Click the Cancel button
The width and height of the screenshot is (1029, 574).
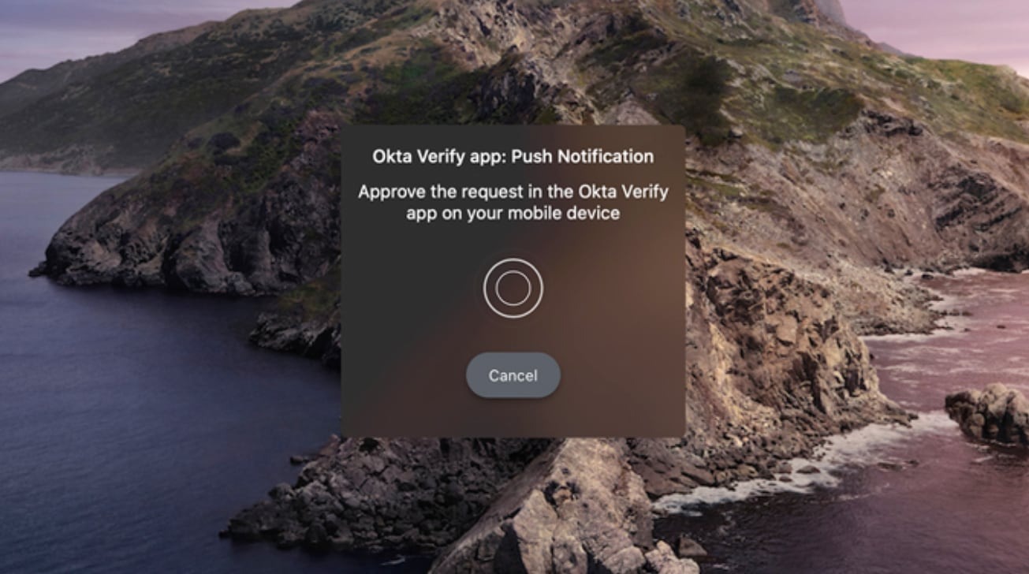pyautogui.click(x=513, y=375)
